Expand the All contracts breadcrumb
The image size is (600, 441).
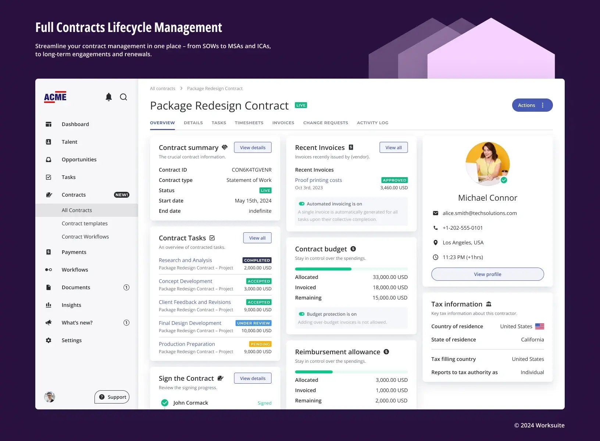coord(162,88)
